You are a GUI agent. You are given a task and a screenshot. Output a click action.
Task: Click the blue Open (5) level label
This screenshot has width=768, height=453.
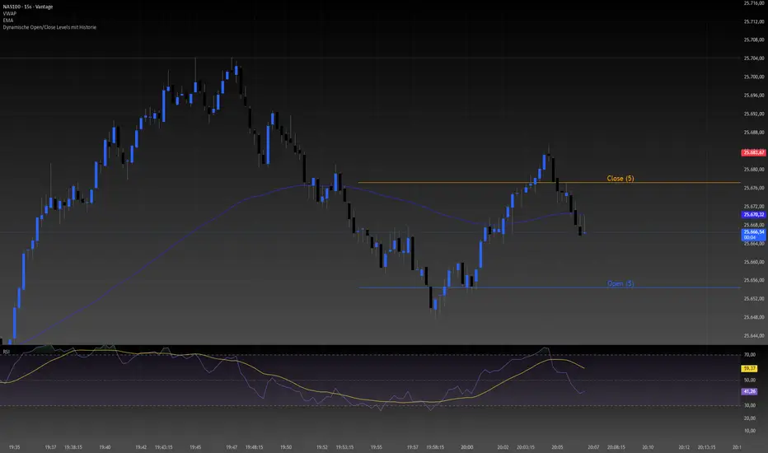[x=620, y=283]
